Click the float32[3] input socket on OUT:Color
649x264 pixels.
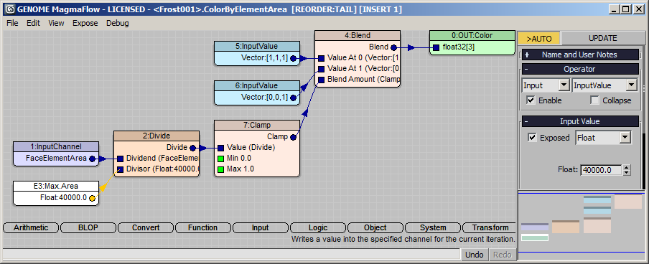pos(436,47)
